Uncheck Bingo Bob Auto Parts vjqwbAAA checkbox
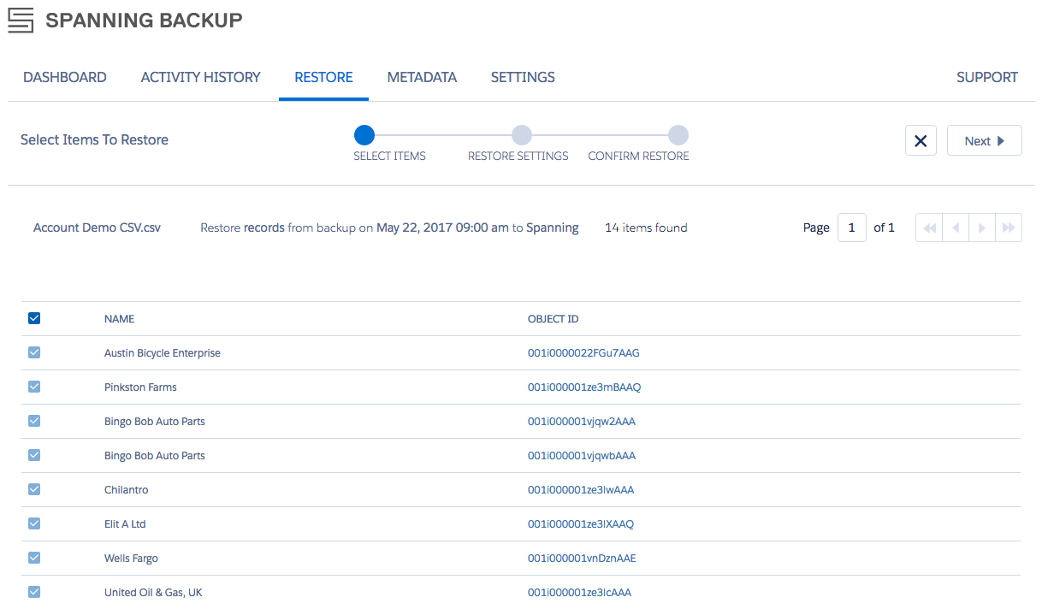The image size is (1042, 609). [34, 455]
